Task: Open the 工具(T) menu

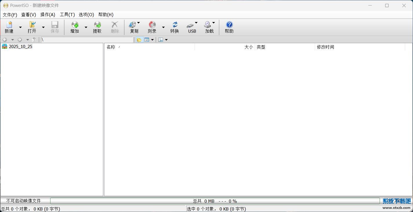Action: coord(67,14)
